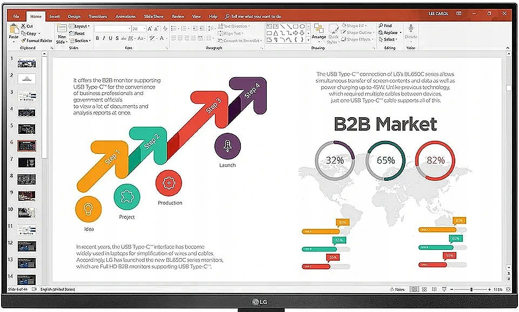
Task: Toggle the Notes pane
Action: point(398,290)
